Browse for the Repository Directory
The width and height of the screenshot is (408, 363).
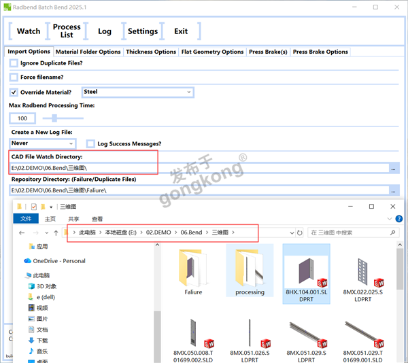pos(394,191)
